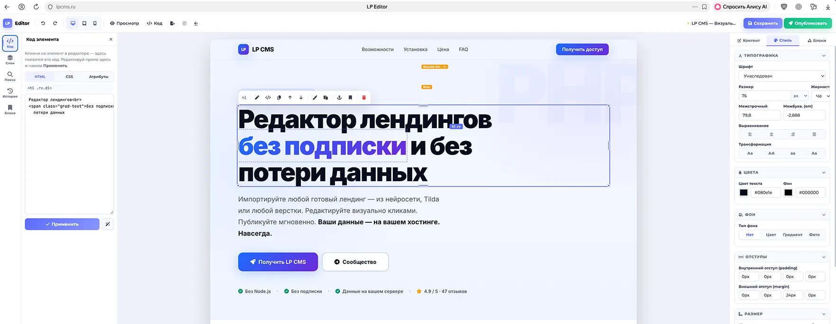This screenshot has width=836, height=324.
Task: Click the magic wand icon beside Применить
Action: click(x=108, y=224)
